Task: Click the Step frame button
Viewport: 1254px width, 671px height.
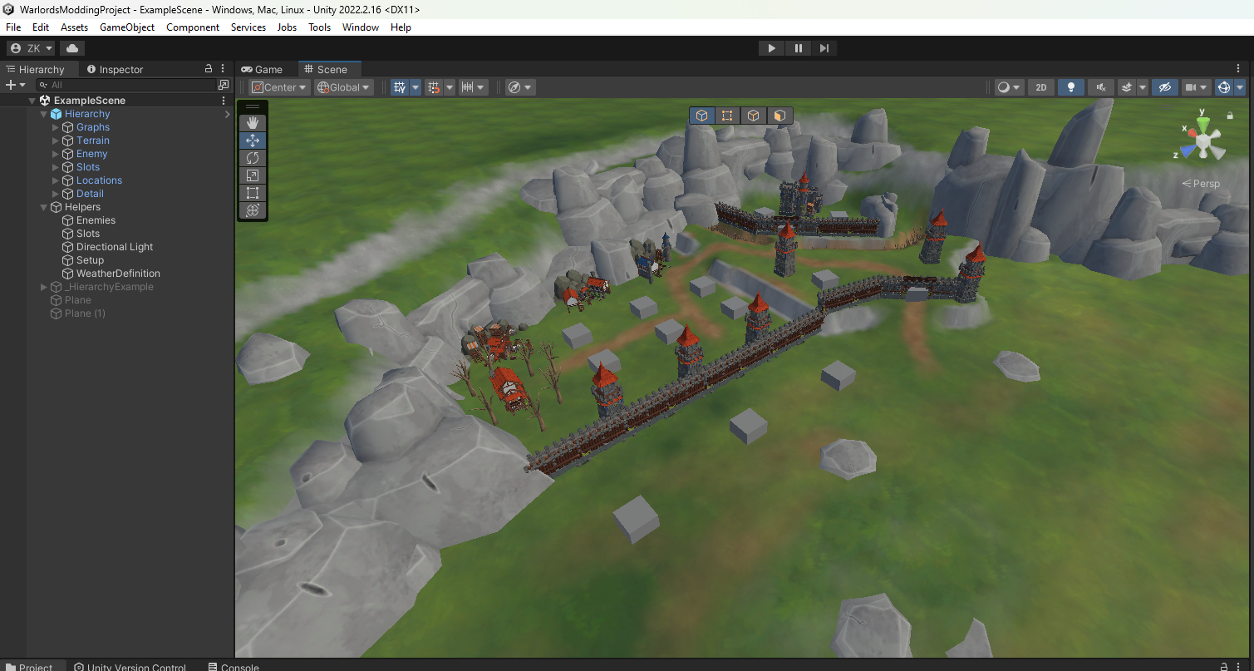Action: (824, 48)
